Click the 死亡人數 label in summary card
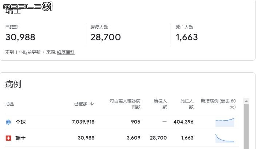 coord(185,27)
